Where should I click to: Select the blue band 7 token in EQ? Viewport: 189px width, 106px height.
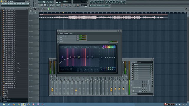[x=115, y=47]
